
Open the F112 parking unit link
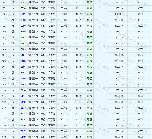click(23, 102)
